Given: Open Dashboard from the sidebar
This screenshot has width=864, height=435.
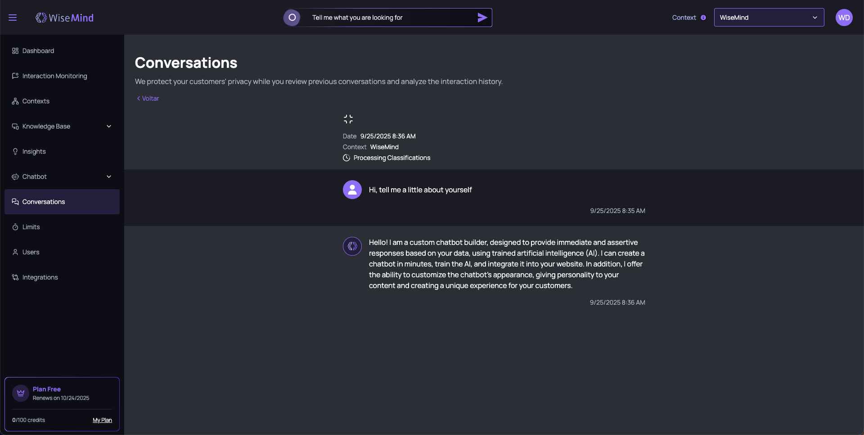Looking at the screenshot, I should tap(38, 51).
